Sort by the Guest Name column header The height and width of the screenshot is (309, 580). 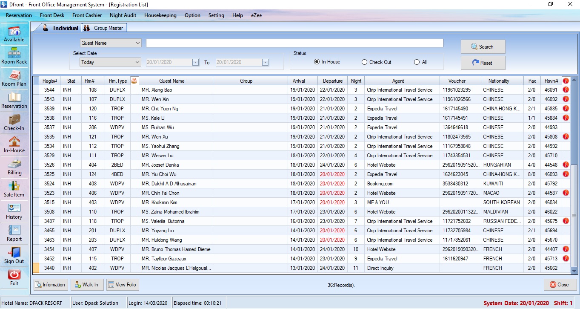click(172, 81)
